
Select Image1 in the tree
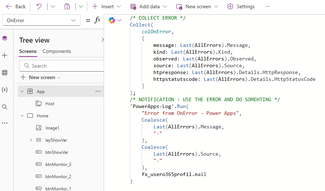point(52,128)
